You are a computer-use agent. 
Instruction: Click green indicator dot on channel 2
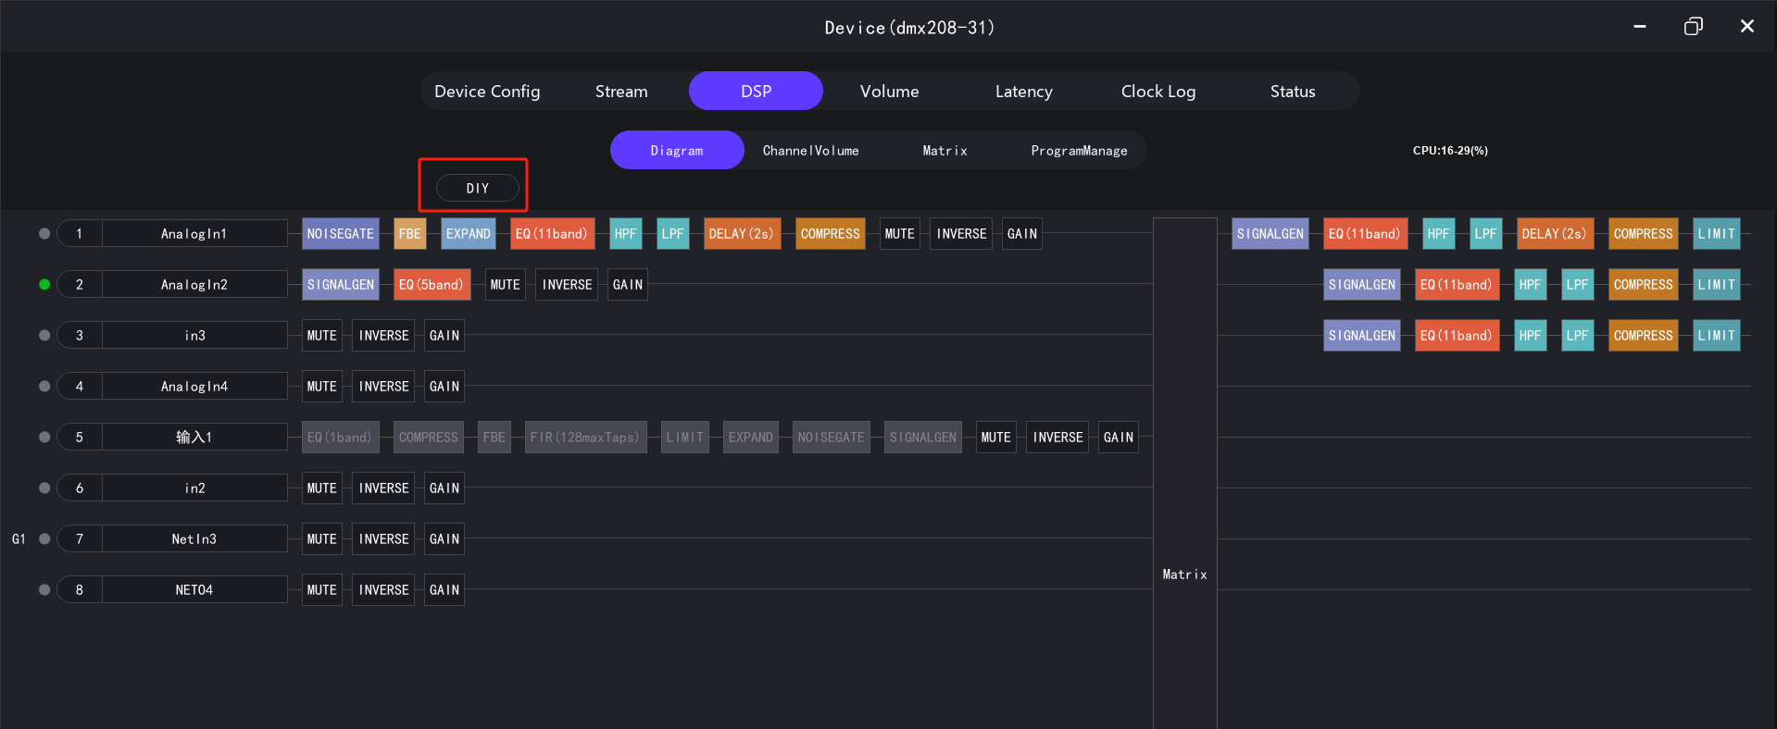pos(44,285)
